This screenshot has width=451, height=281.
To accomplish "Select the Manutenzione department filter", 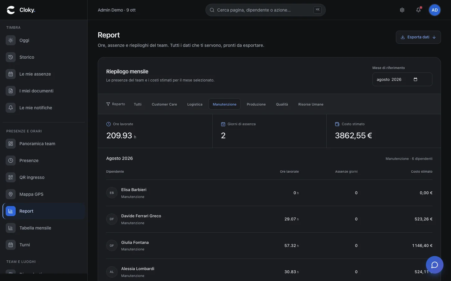I will [225, 104].
